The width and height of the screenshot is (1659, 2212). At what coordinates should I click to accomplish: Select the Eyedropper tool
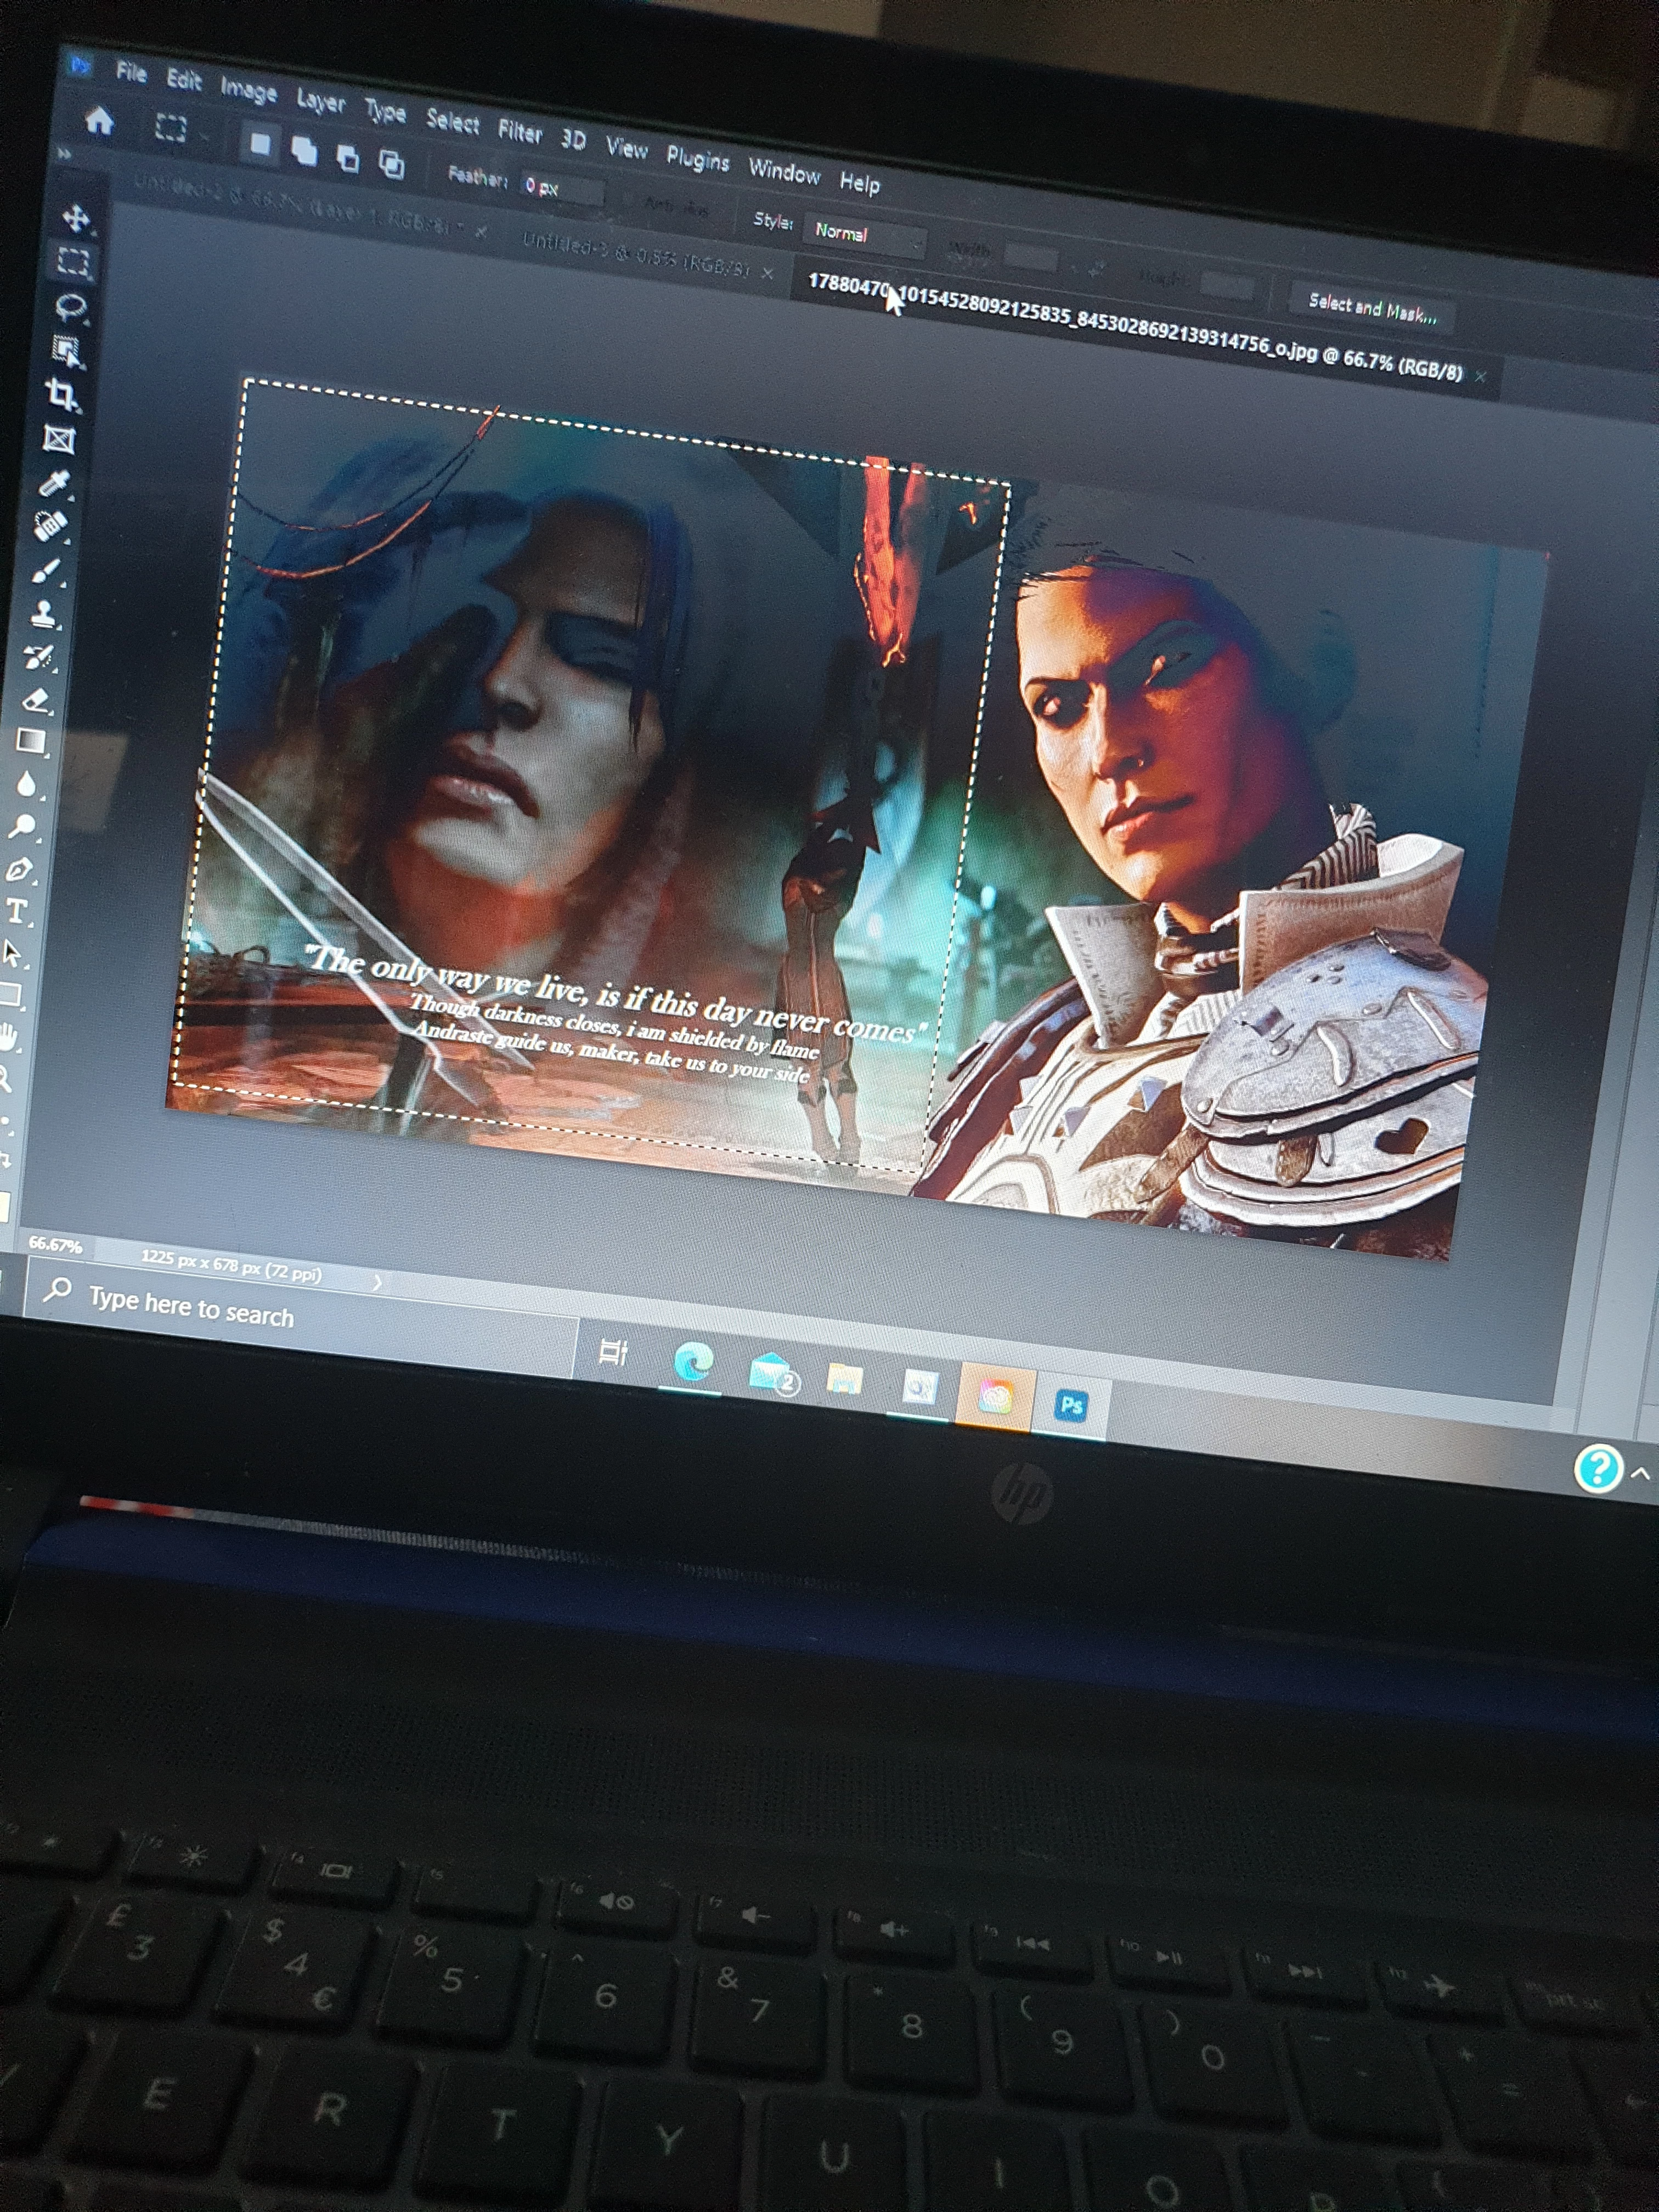coord(54,484)
